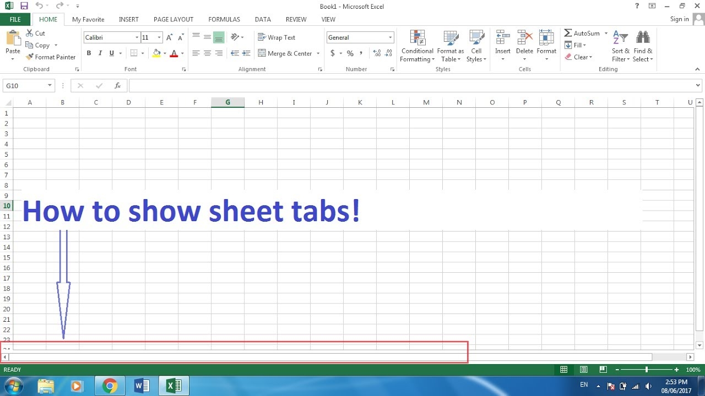The height and width of the screenshot is (396, 705).
Task: Expand the Name Box dropdown arrow
Action: pos(50,86)
